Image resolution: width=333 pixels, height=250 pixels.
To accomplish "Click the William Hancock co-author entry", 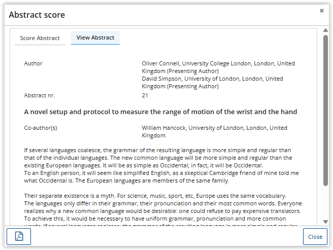I will pos(214,132).
